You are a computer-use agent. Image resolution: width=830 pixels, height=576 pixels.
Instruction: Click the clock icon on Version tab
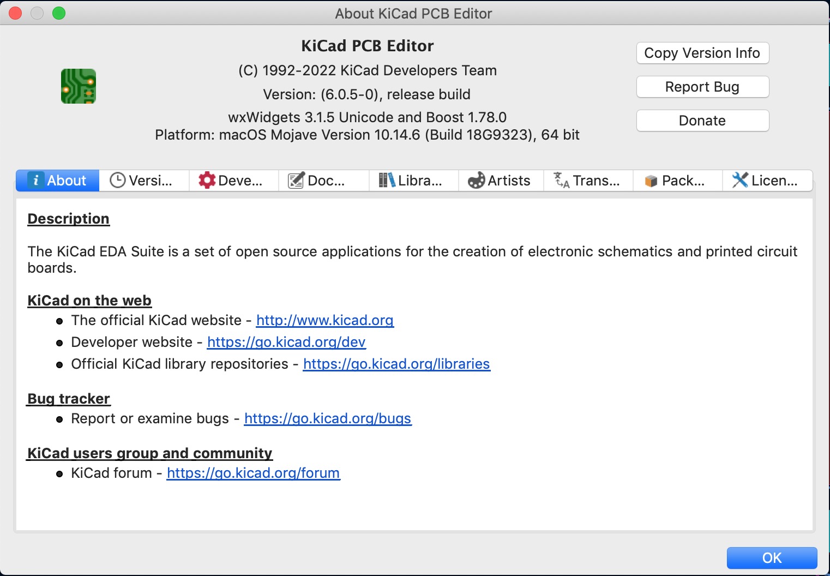pos(117,180)
